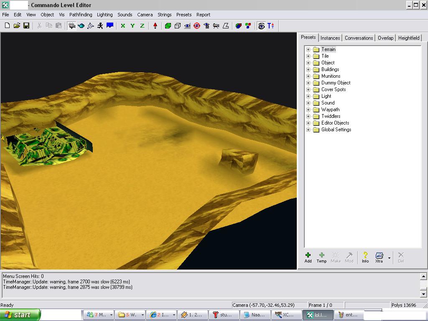Toggle the blue T text display icon
428x321 pixels.
coord(271,25)
